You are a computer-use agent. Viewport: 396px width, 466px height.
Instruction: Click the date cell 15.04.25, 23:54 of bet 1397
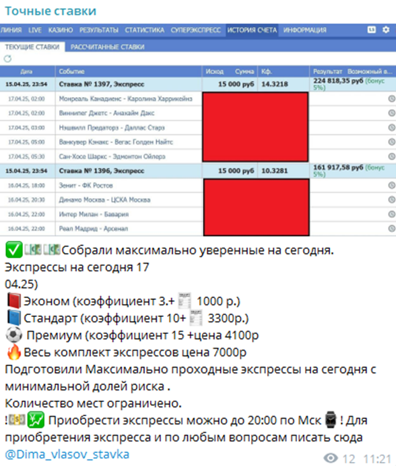point(26,84)
